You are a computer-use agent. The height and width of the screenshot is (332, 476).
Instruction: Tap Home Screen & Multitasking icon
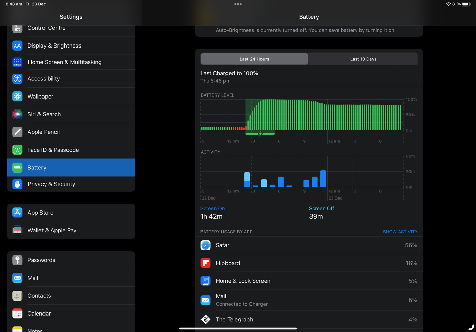[x=17, y=62]
